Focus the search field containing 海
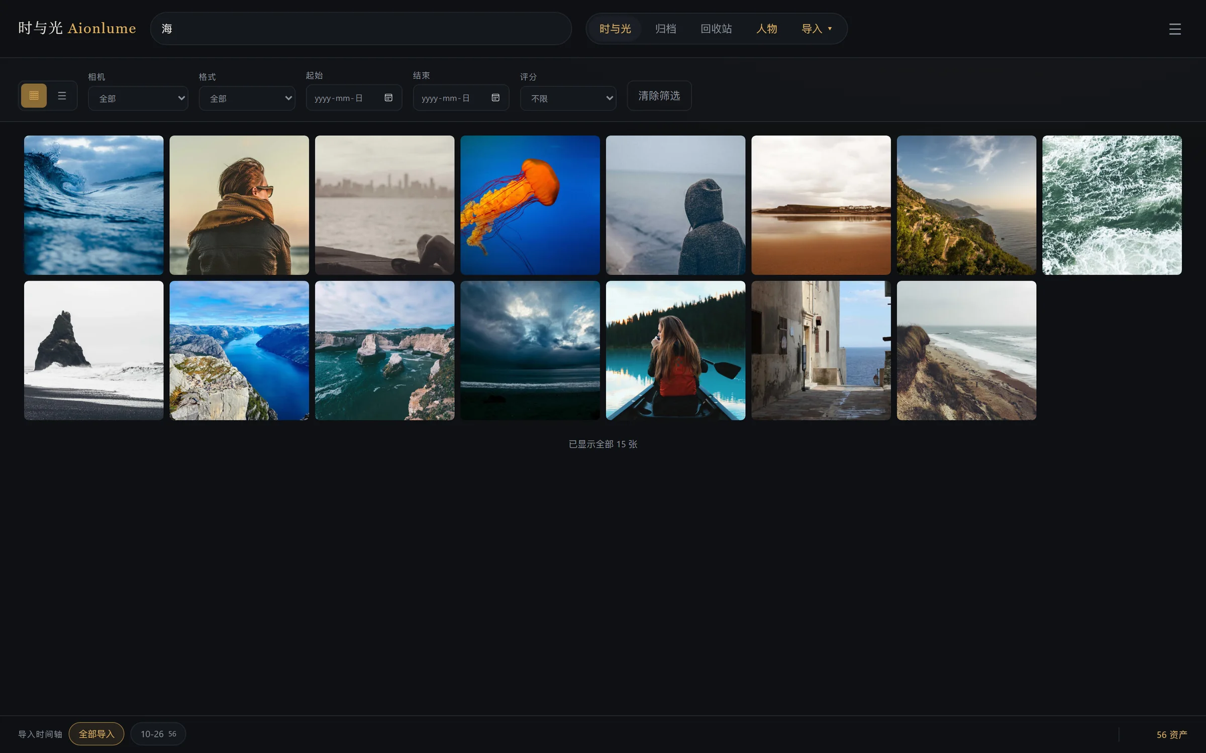Image resolution: width=1206 pixels, height=753 pixels. 361,29
